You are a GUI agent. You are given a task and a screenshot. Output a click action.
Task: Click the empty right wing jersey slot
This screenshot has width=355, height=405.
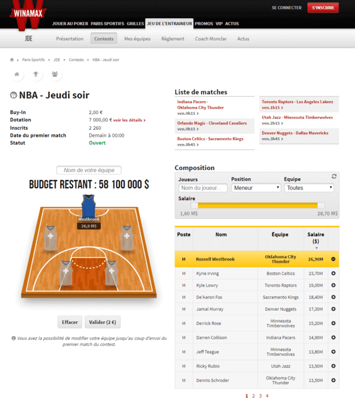click(127, 238)
